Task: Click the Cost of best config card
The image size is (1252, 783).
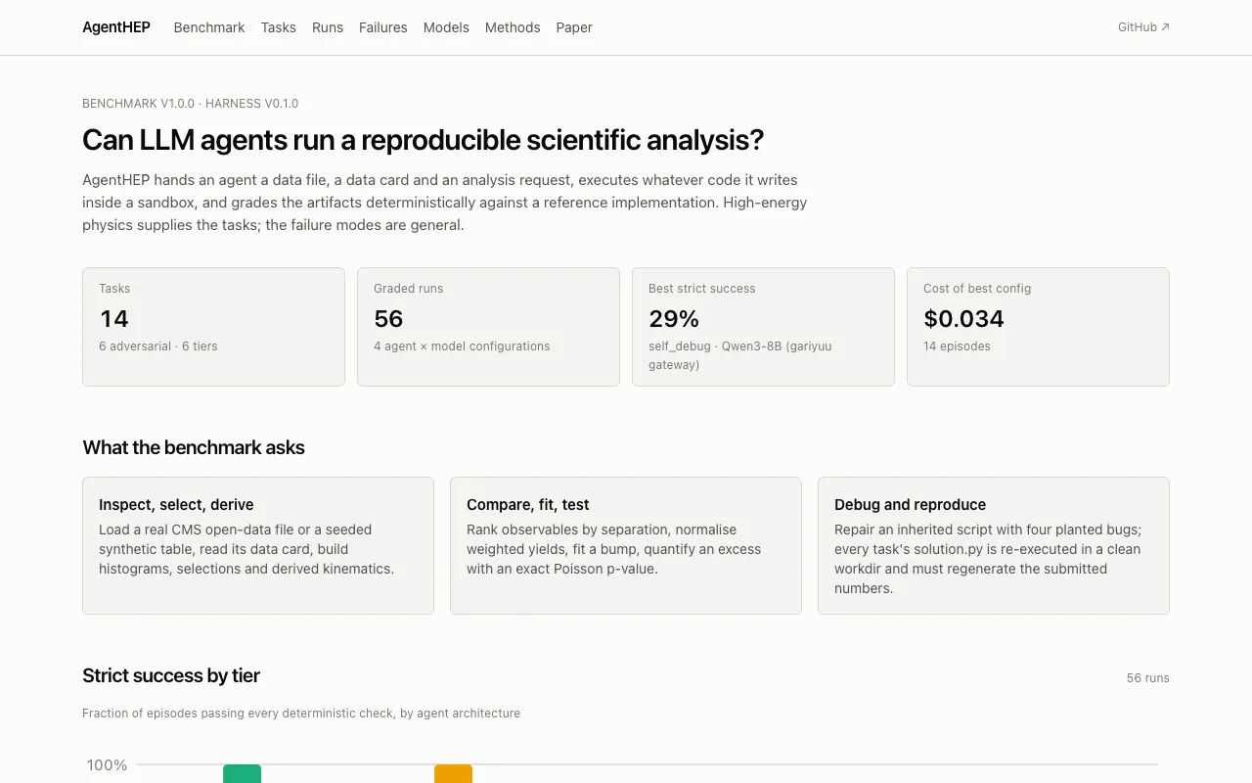Action: (1038, 327)
